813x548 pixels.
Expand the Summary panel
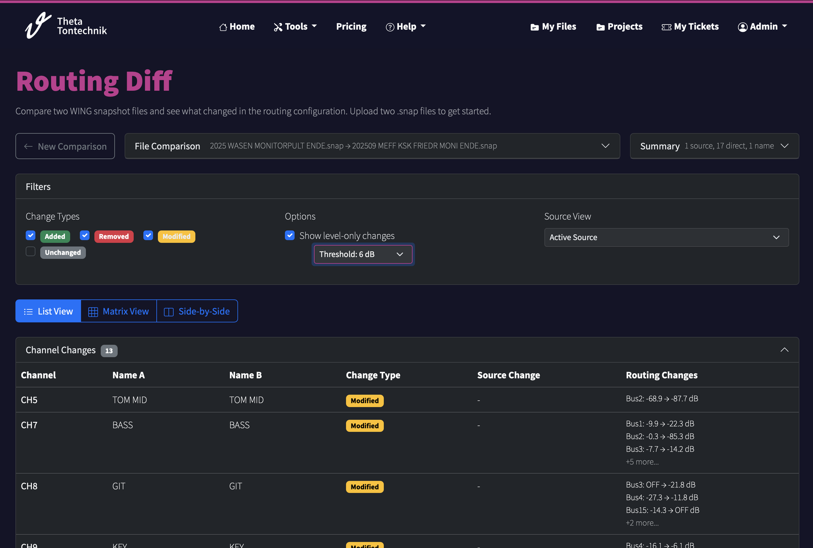714,146
